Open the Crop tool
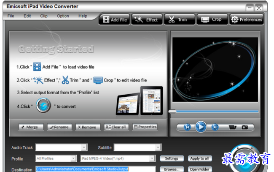 tap(212, 19)
